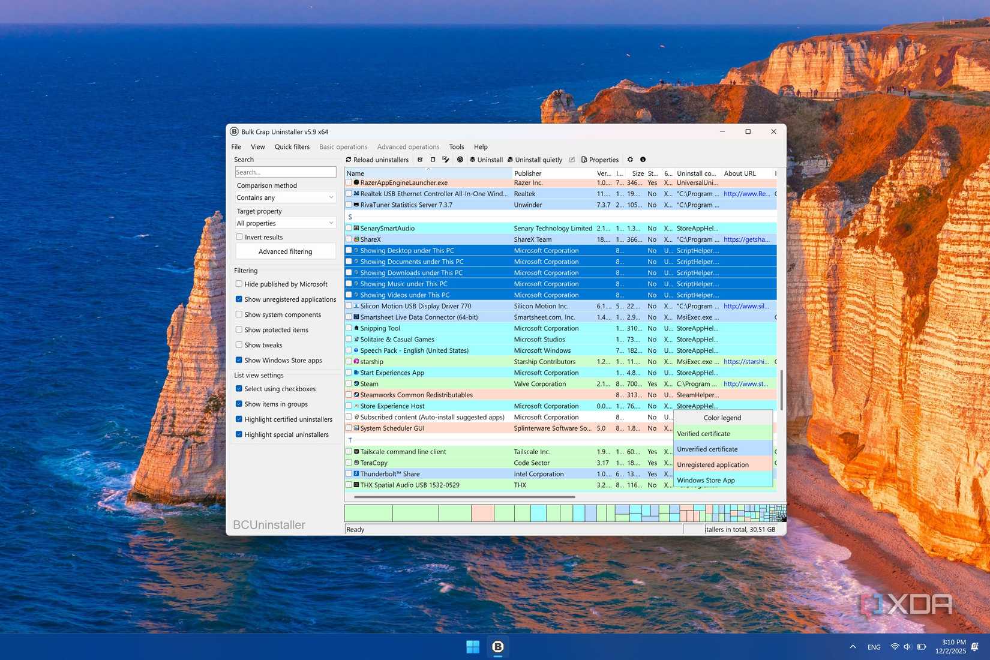Image resolution: width=990 pixels, height=660 pixels.
Task: Sort by the Name column header
Action: click(x=428, y=173)
